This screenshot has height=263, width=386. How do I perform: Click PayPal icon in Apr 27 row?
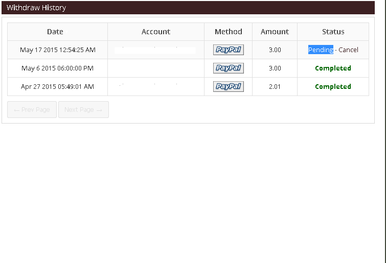[228, 87]
